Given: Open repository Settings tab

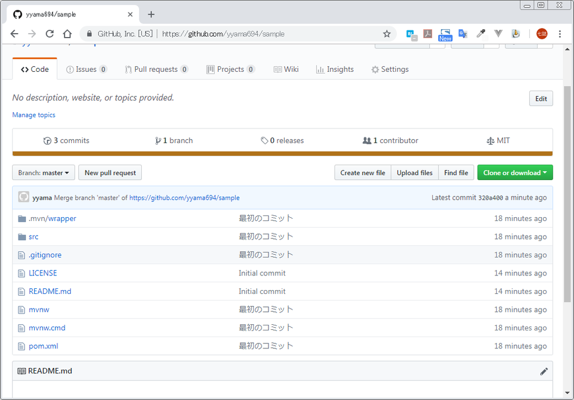Looking at the screenshot, I should point(390,69).
